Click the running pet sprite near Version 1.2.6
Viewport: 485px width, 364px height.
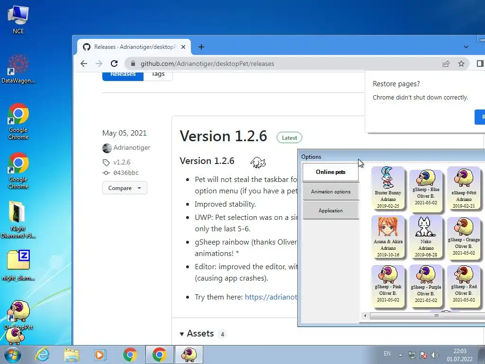click(x=258, y=162)
